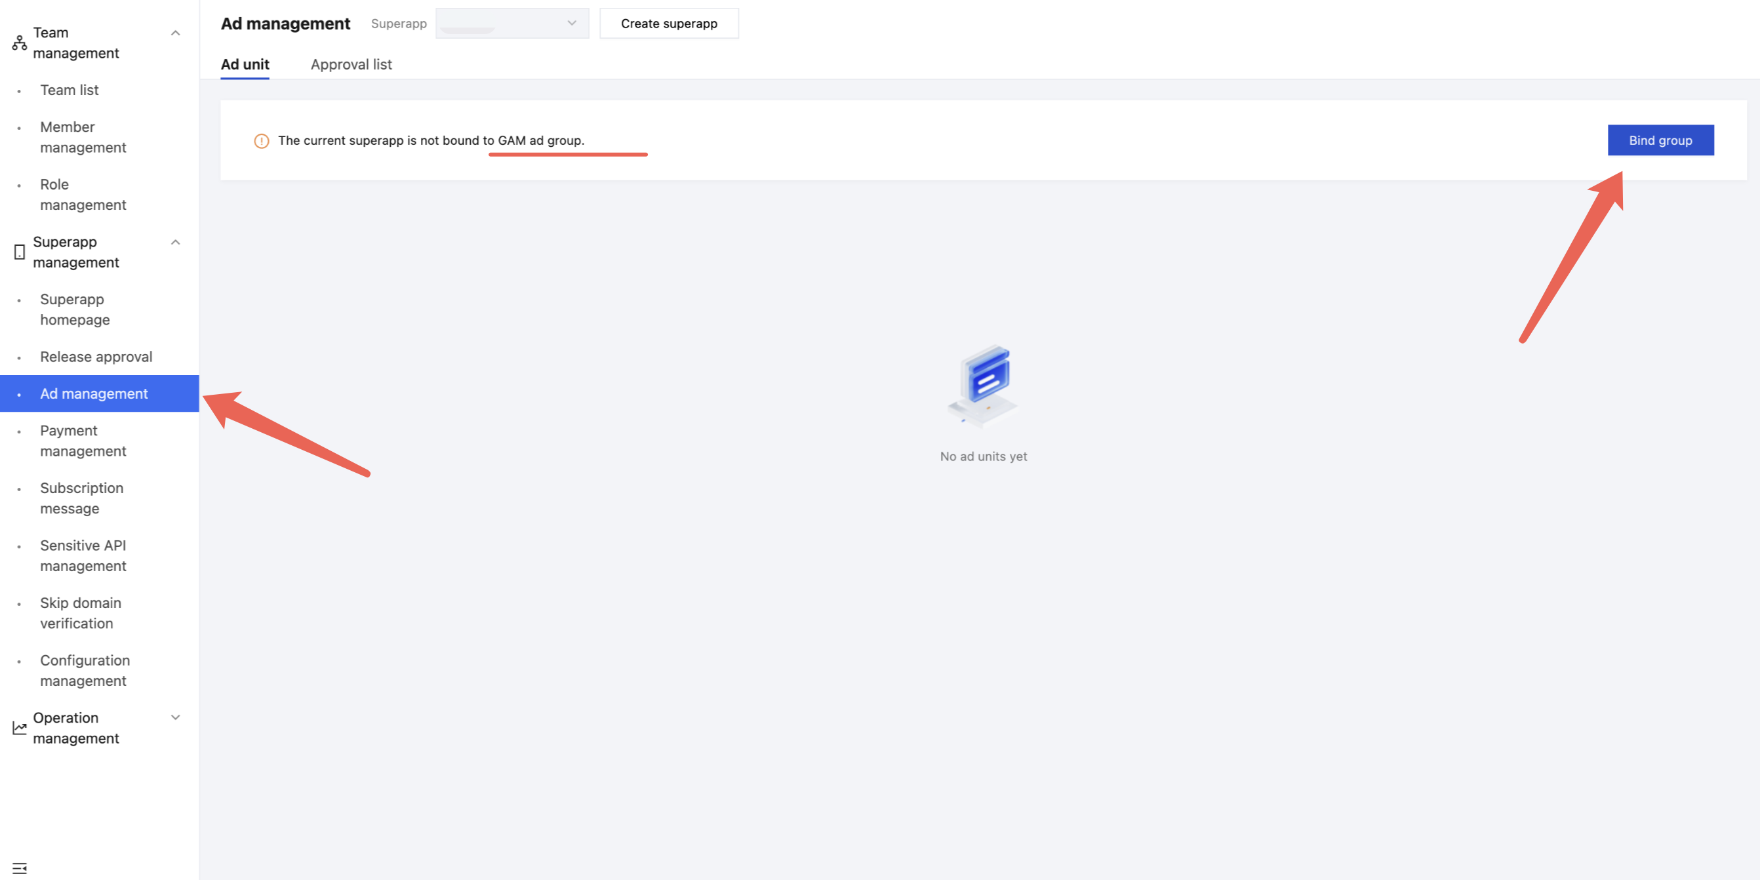Open Sensitive API management item
1760x880 pixels.
[83, 555]
